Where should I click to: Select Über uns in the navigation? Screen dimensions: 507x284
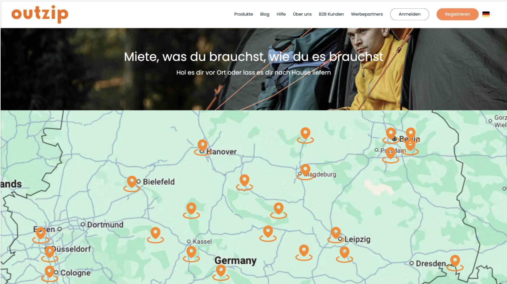click(x=302, y=14)
